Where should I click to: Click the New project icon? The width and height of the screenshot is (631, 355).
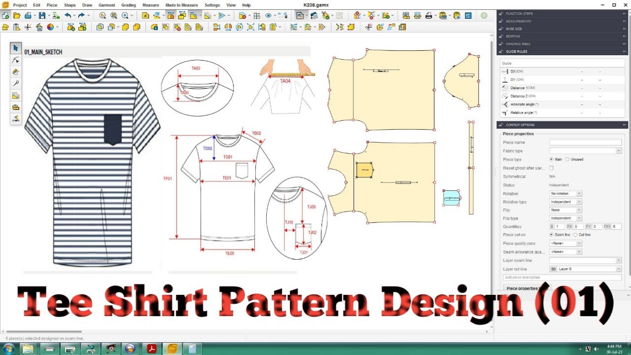click(5, 16)
